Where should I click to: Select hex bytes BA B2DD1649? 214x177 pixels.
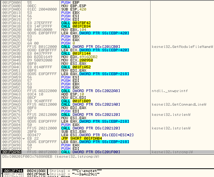40,57
